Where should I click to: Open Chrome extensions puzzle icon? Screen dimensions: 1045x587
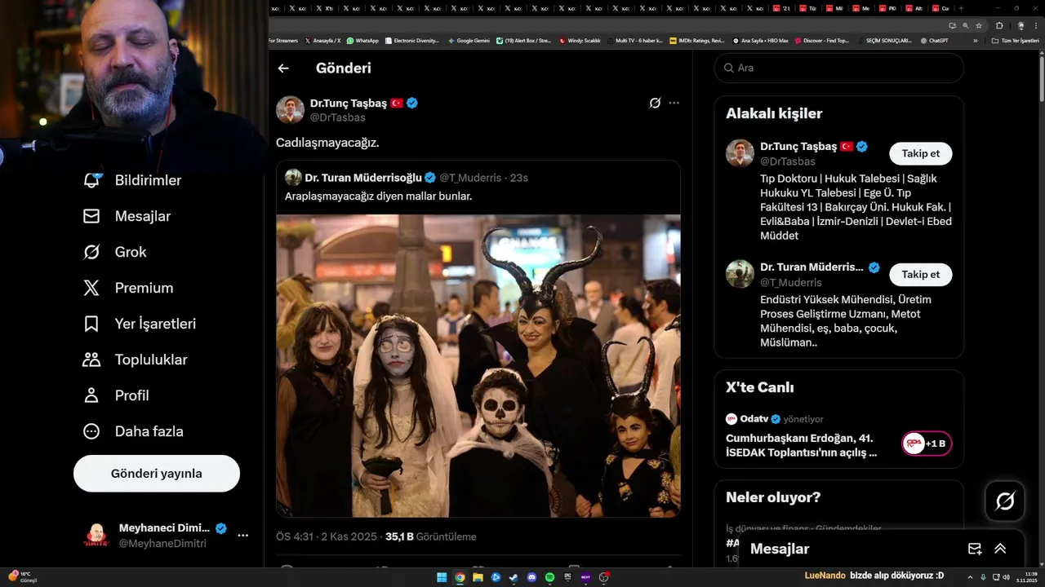[999, 25]
